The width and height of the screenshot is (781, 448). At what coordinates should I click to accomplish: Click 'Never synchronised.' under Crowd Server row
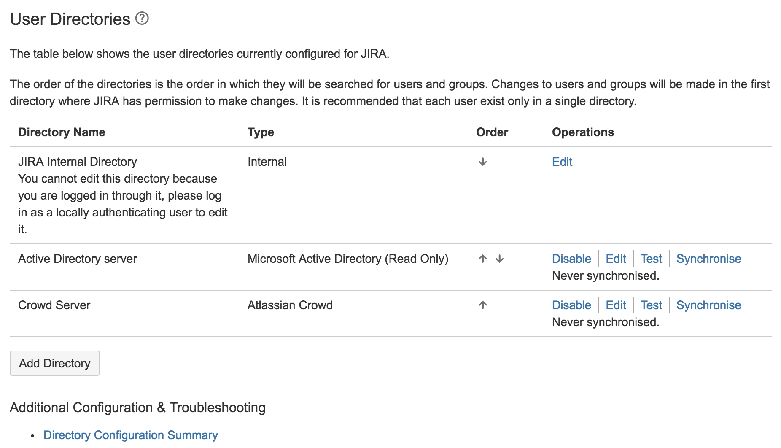606,322
